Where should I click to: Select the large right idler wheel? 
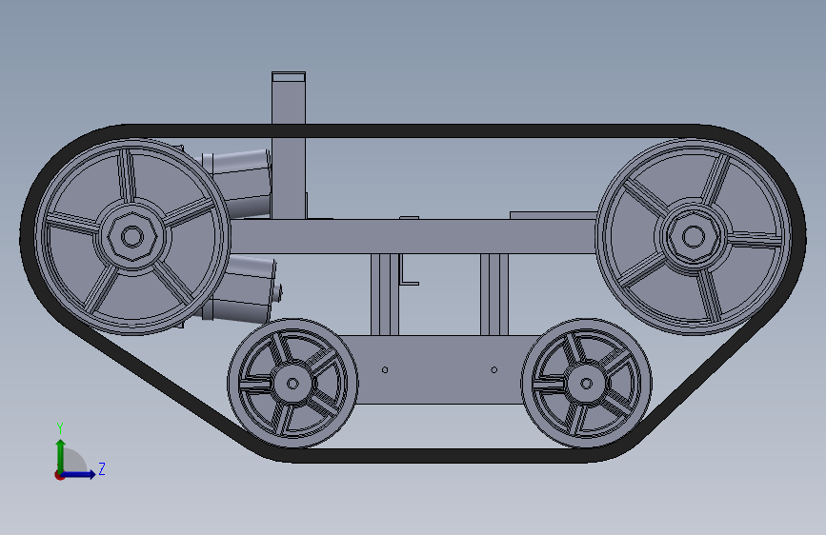tap(694, 236)
